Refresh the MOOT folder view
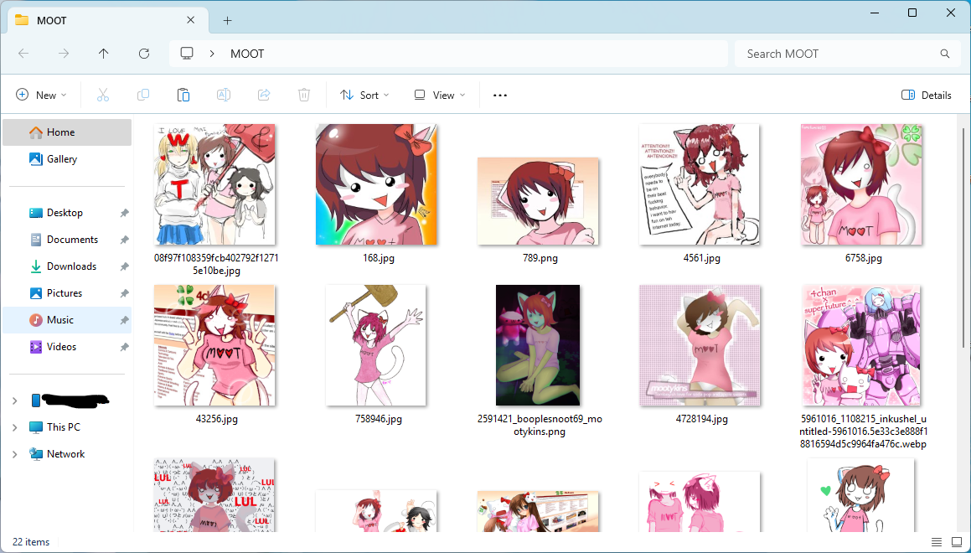 click(x=143, y=54)
